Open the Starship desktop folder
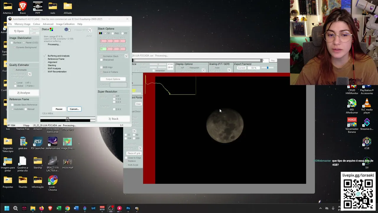This screenshot has width=378, height=213. [x=38, y=163]
